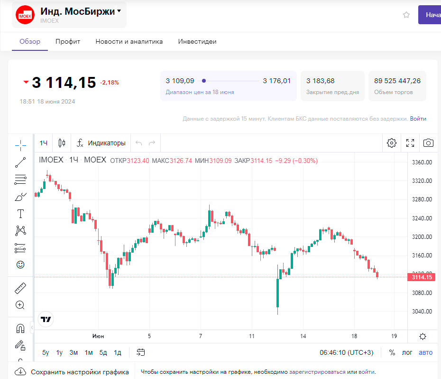
Task: Pick the Text annotation tool
Action: [20, 214]
